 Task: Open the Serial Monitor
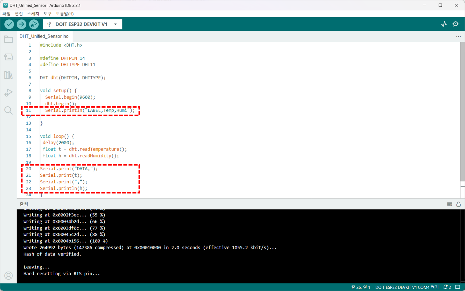(456, 24)
